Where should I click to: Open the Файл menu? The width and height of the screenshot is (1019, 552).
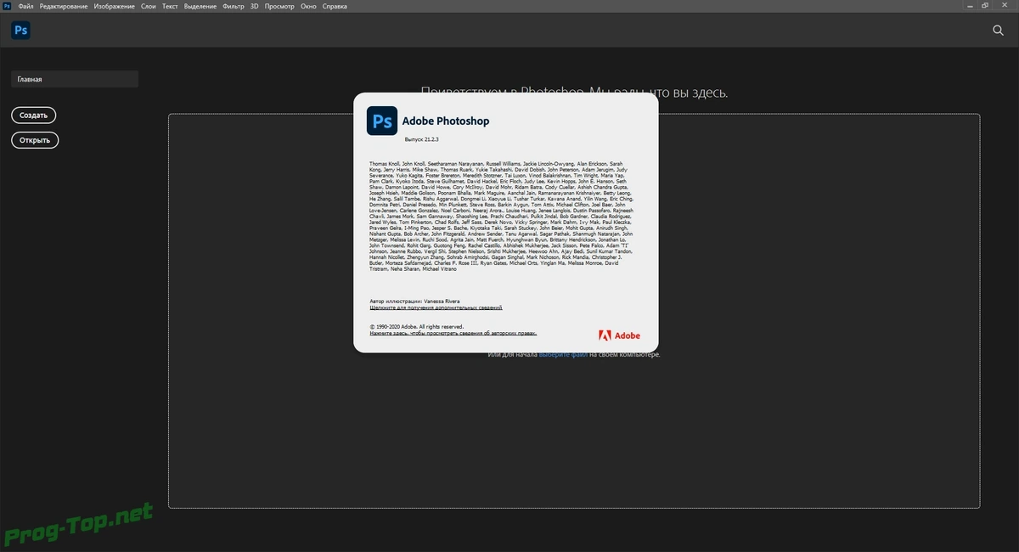click(25, 6)
